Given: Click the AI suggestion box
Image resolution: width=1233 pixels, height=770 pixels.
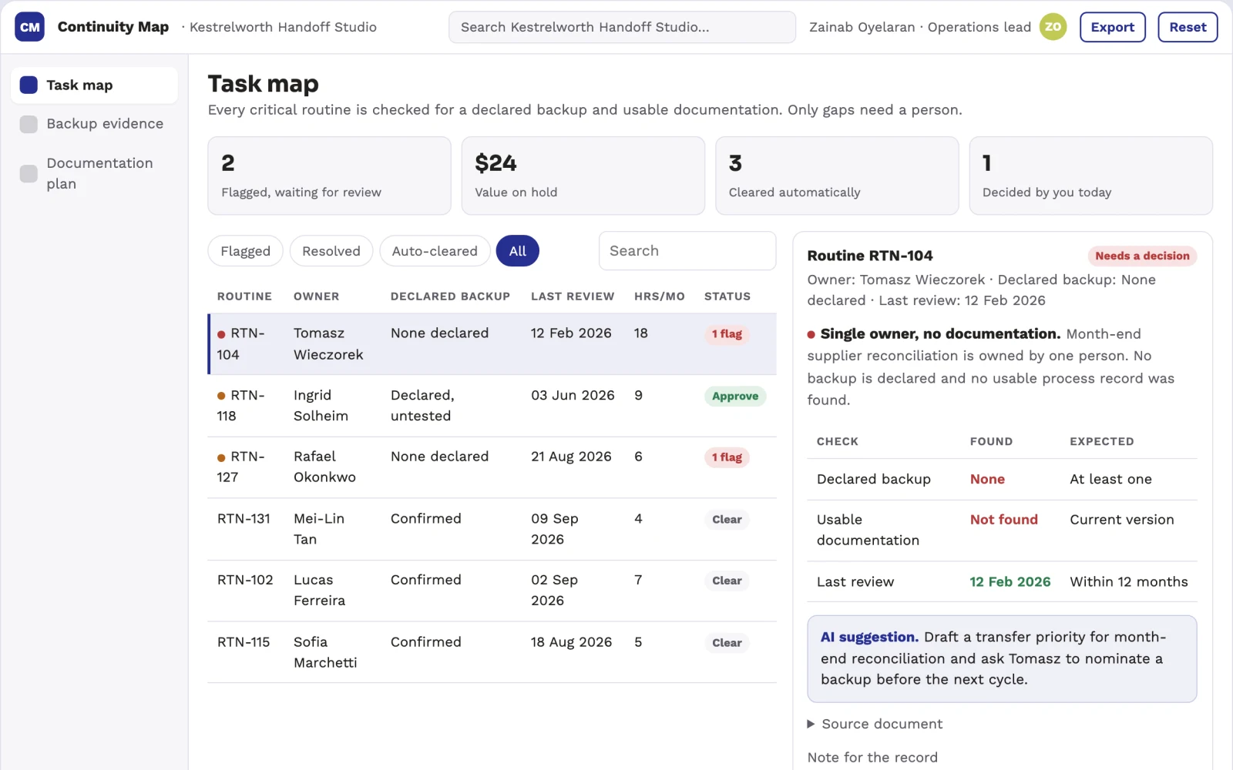Looking at the screenshot, I should click(1002, 658).
